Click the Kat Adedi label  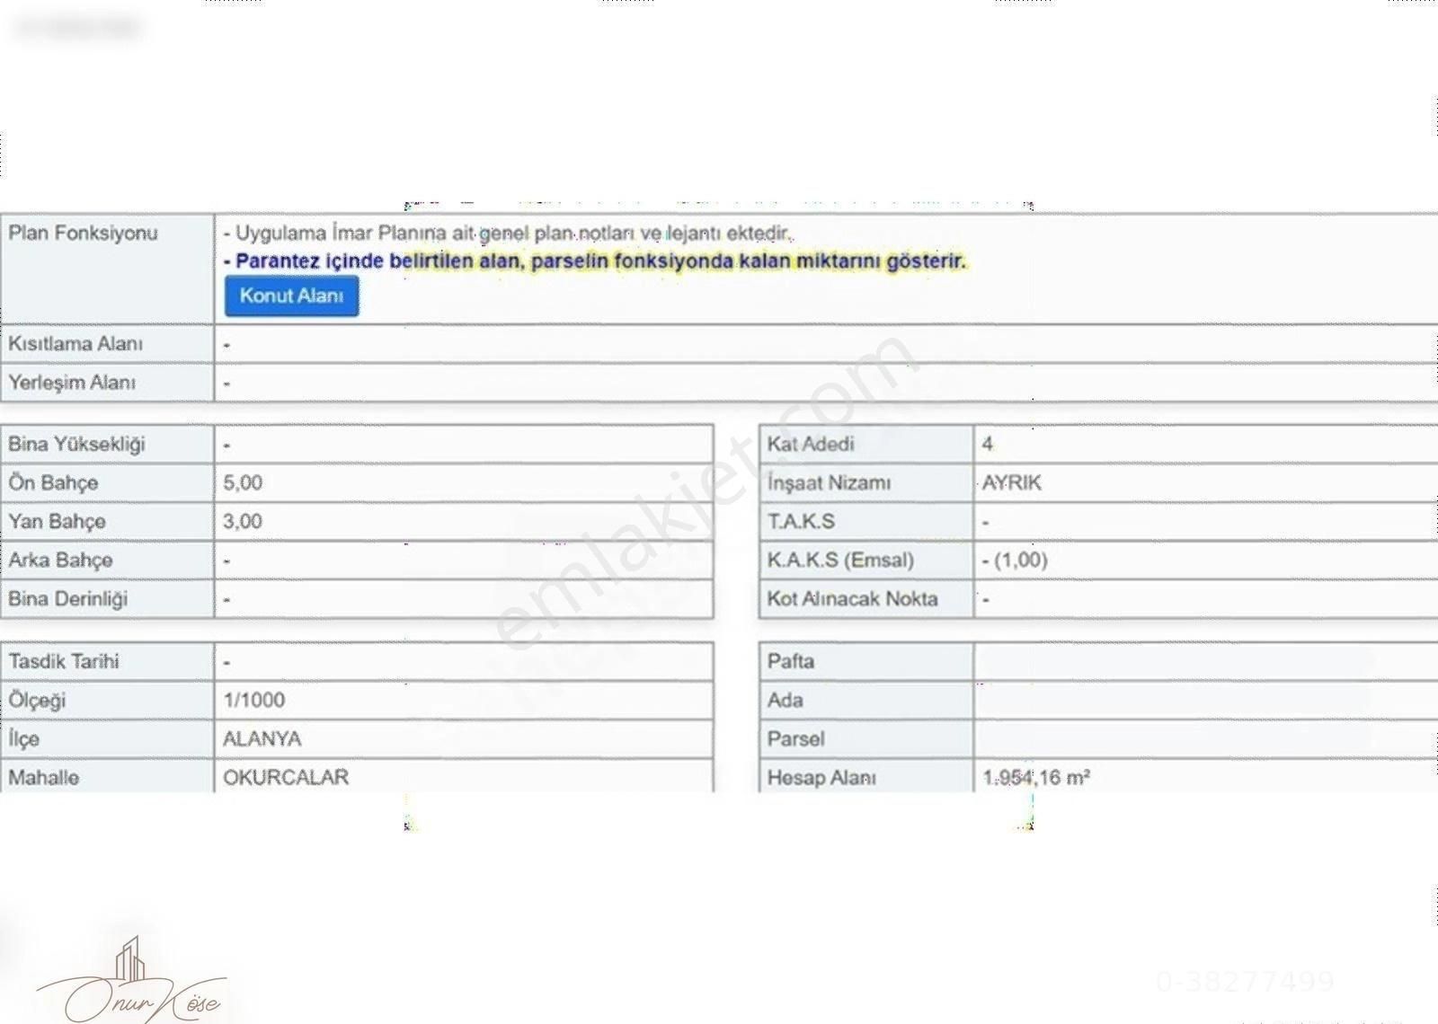(x=811, y=445)
